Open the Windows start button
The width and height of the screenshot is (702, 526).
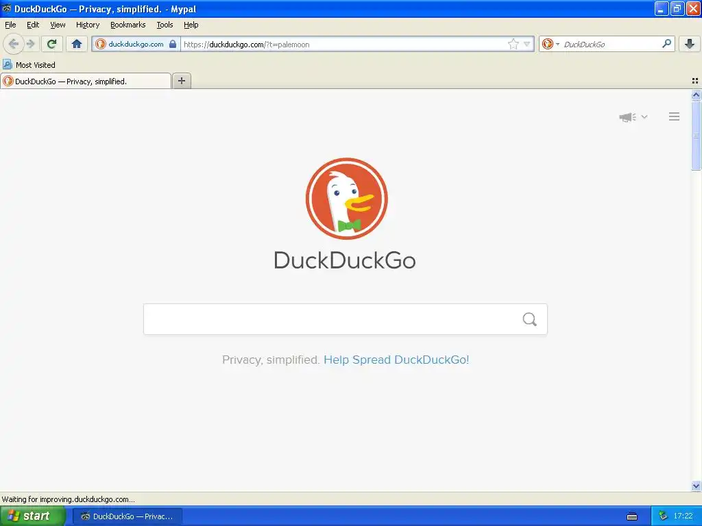pos(33,516)
